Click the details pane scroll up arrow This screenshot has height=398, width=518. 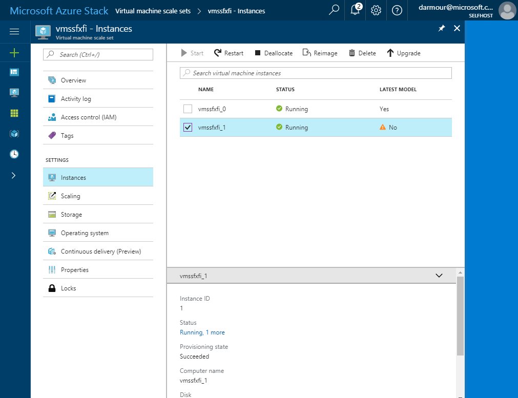pyautogui.click(x=460, y=273)
